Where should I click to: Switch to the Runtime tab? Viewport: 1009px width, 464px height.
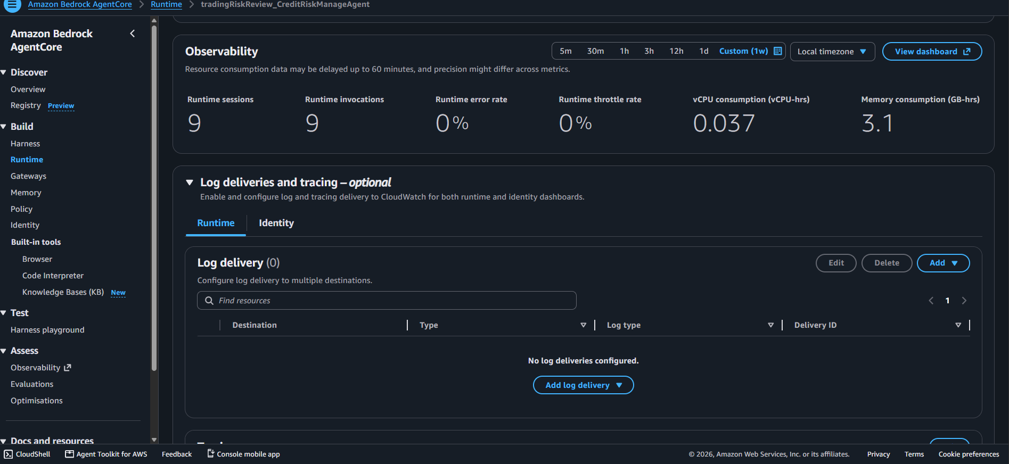pos(216,223)
